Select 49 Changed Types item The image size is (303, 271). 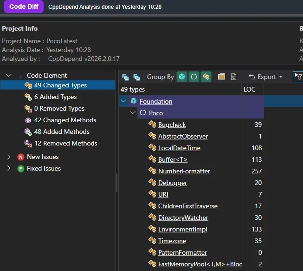pyautogui.click(x=58, y=85)
